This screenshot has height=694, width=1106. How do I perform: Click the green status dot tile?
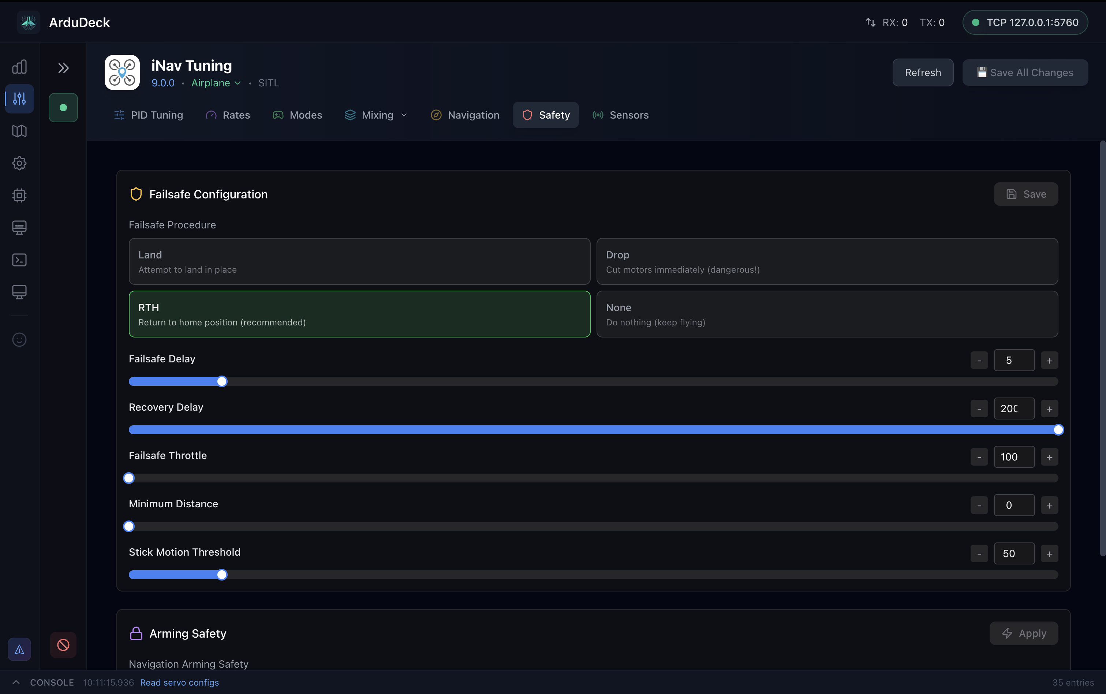point(63,107)
